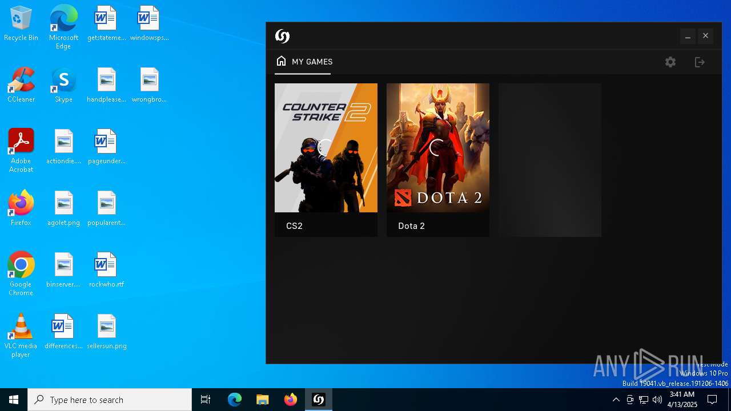
Task: Select the popularent... image file
Action: pos(106,208)
